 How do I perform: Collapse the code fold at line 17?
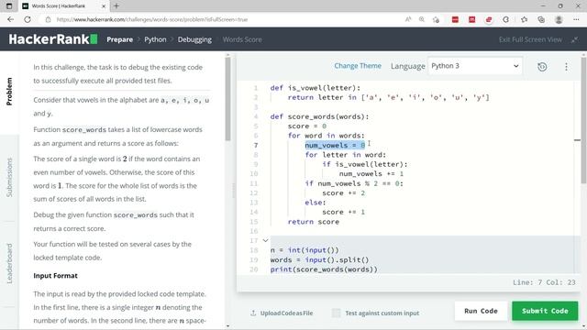point(265,240)
